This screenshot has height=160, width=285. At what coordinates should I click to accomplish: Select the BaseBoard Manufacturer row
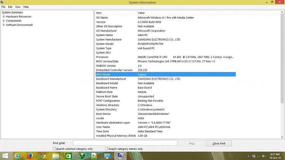tap(166, 79)
